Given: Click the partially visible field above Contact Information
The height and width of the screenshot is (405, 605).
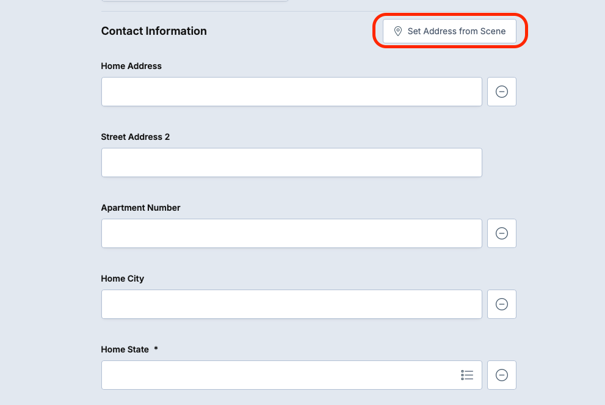Looking at the screenshot, I should [194, 1].
